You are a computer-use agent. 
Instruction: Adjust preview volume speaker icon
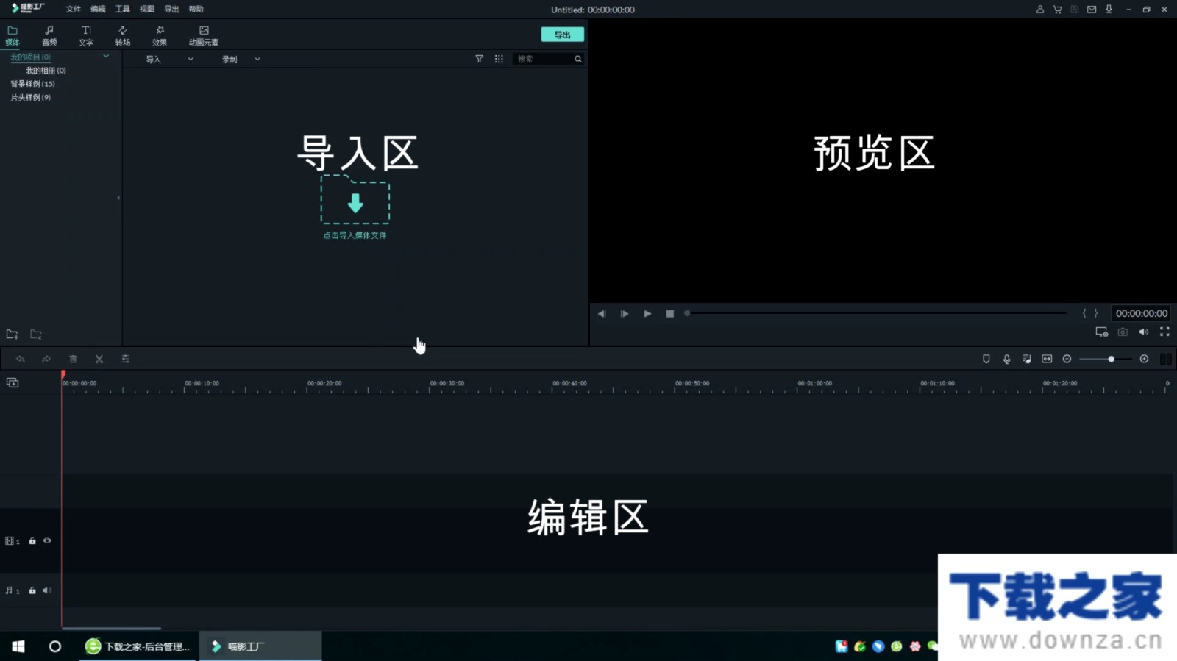(1144, 332)
